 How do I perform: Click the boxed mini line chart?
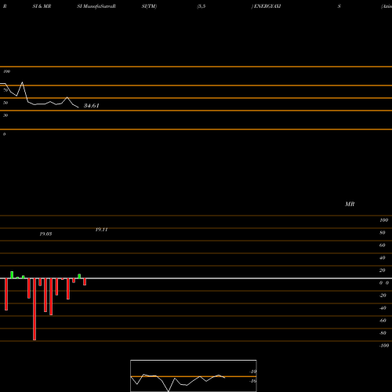pyautogui.click(x=194, y=376)
